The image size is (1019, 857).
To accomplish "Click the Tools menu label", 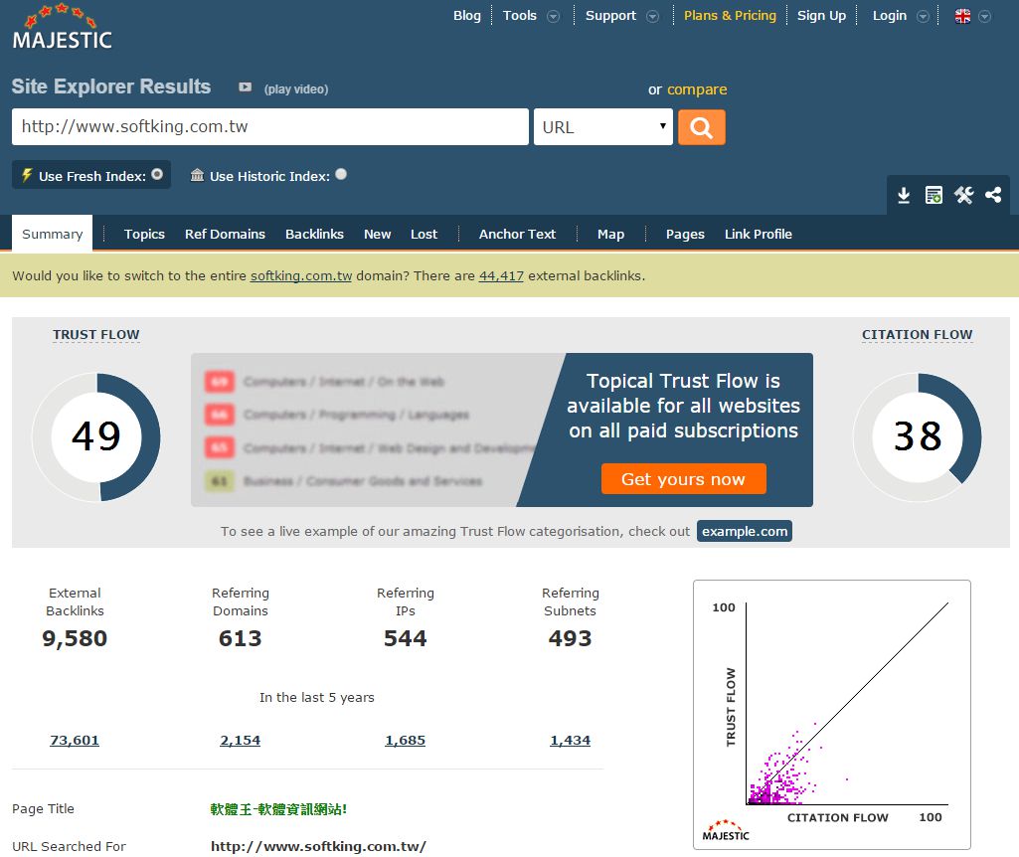I will pos(520,16).
